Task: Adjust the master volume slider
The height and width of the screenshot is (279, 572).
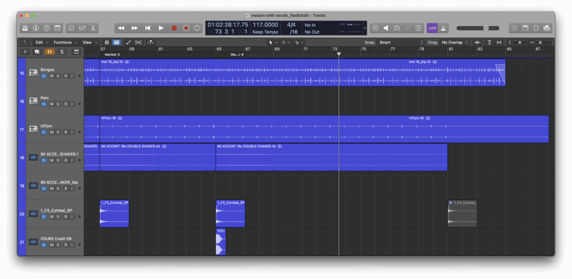Action: point(478,28)
